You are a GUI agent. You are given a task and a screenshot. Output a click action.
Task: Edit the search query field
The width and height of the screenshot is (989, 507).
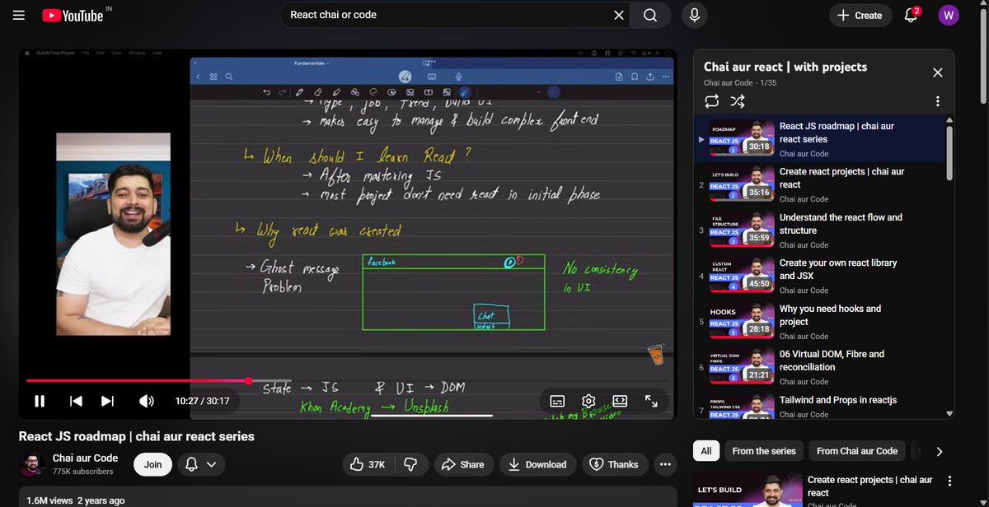coord(449,15)
